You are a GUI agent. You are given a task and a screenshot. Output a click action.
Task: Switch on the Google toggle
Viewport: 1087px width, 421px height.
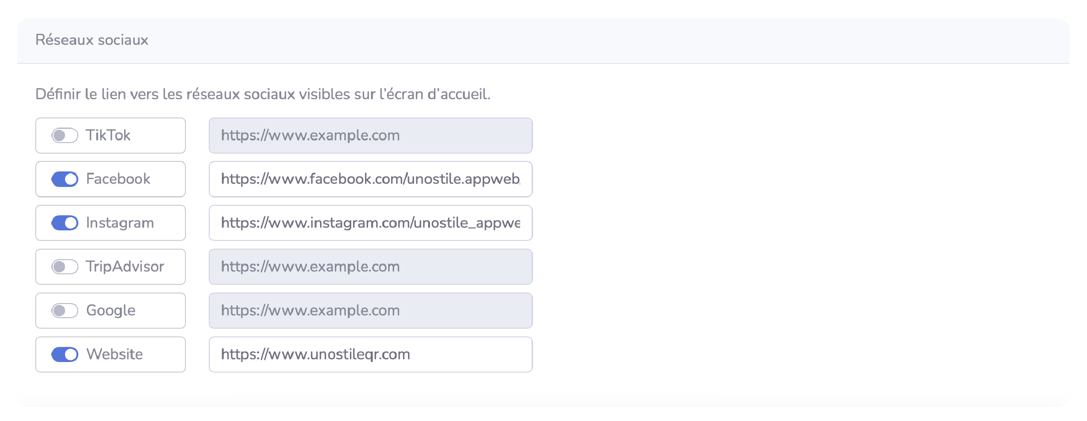65,311
